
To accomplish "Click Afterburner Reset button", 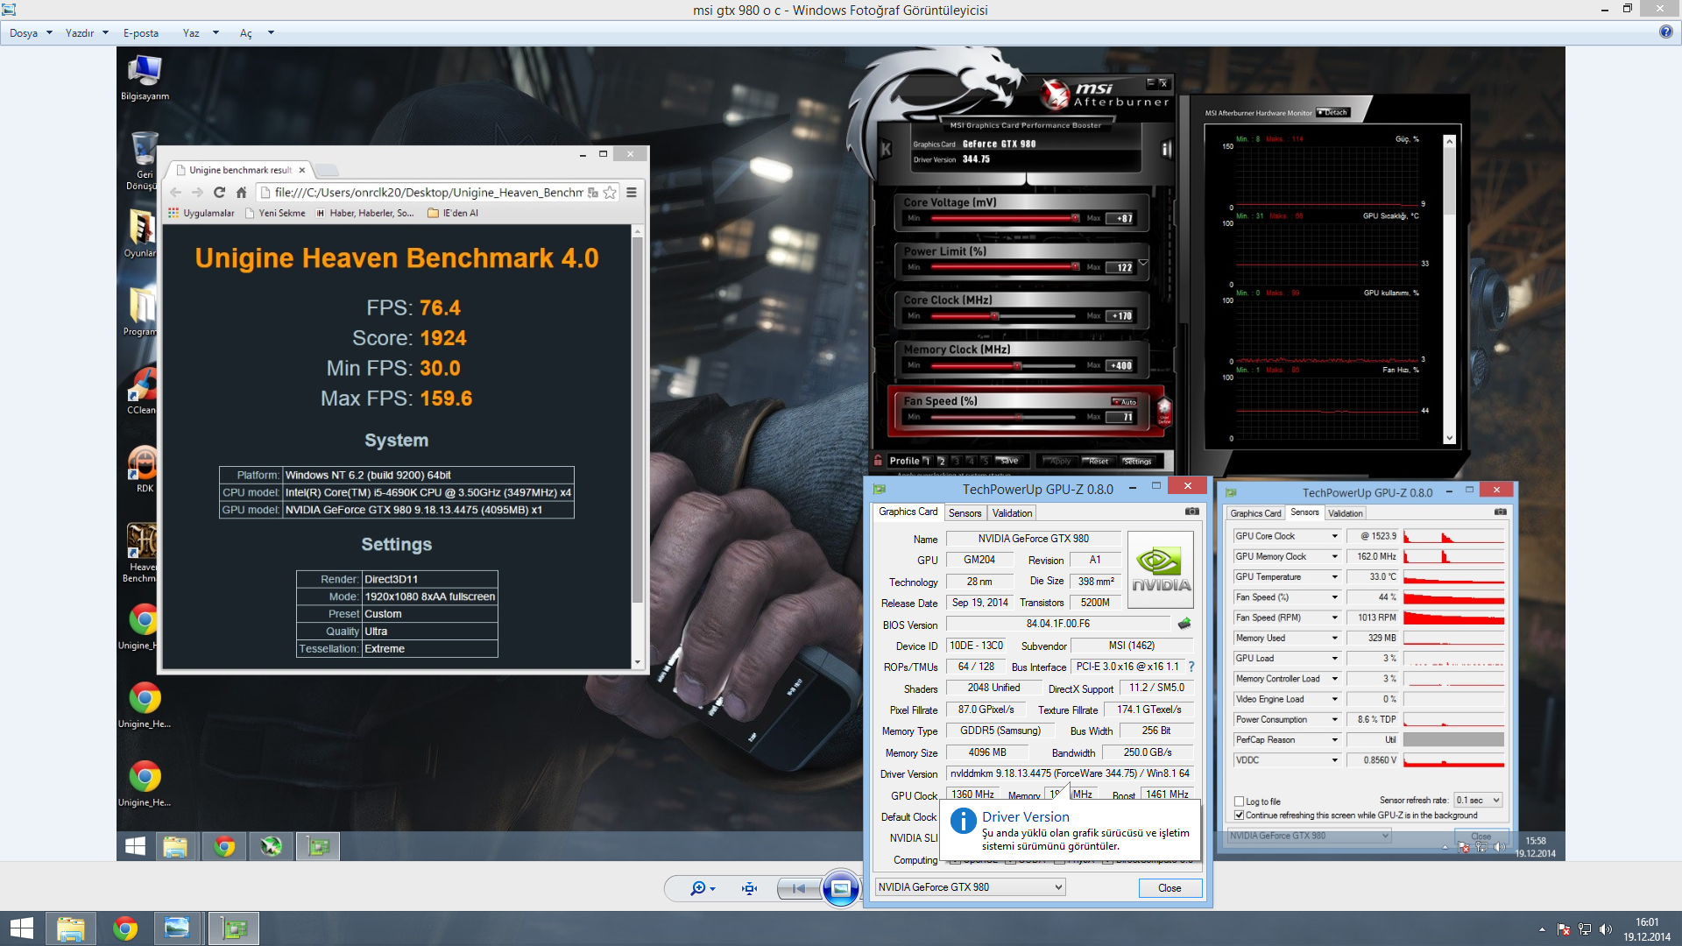I will click(1098, 461).
